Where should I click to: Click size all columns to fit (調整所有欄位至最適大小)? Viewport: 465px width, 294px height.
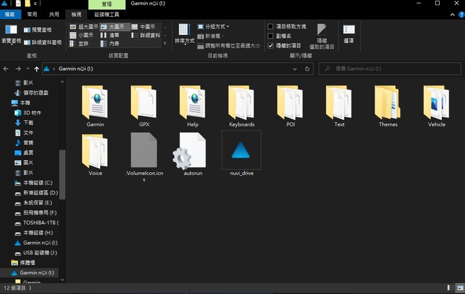(x=229, y=46)
